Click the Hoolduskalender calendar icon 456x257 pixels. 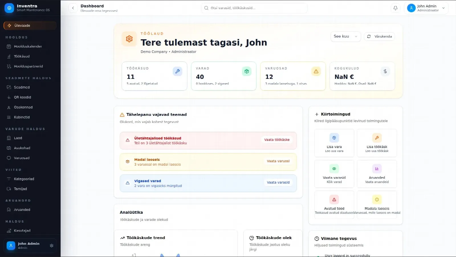pos(9,46)
